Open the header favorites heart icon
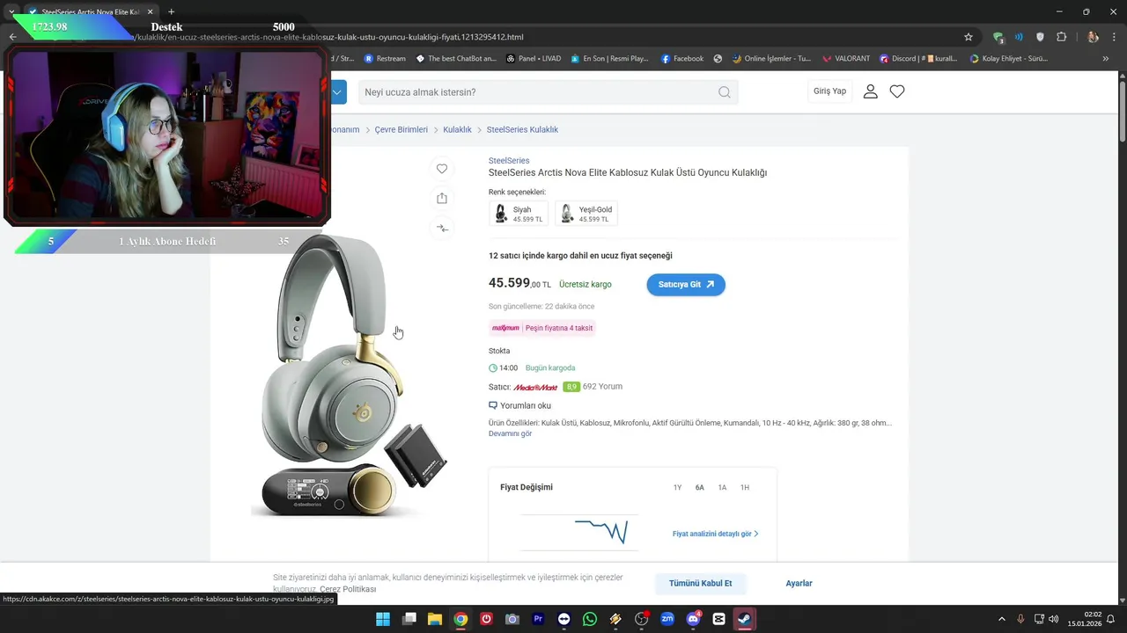 pyautogui.click(x=897, y=91)
